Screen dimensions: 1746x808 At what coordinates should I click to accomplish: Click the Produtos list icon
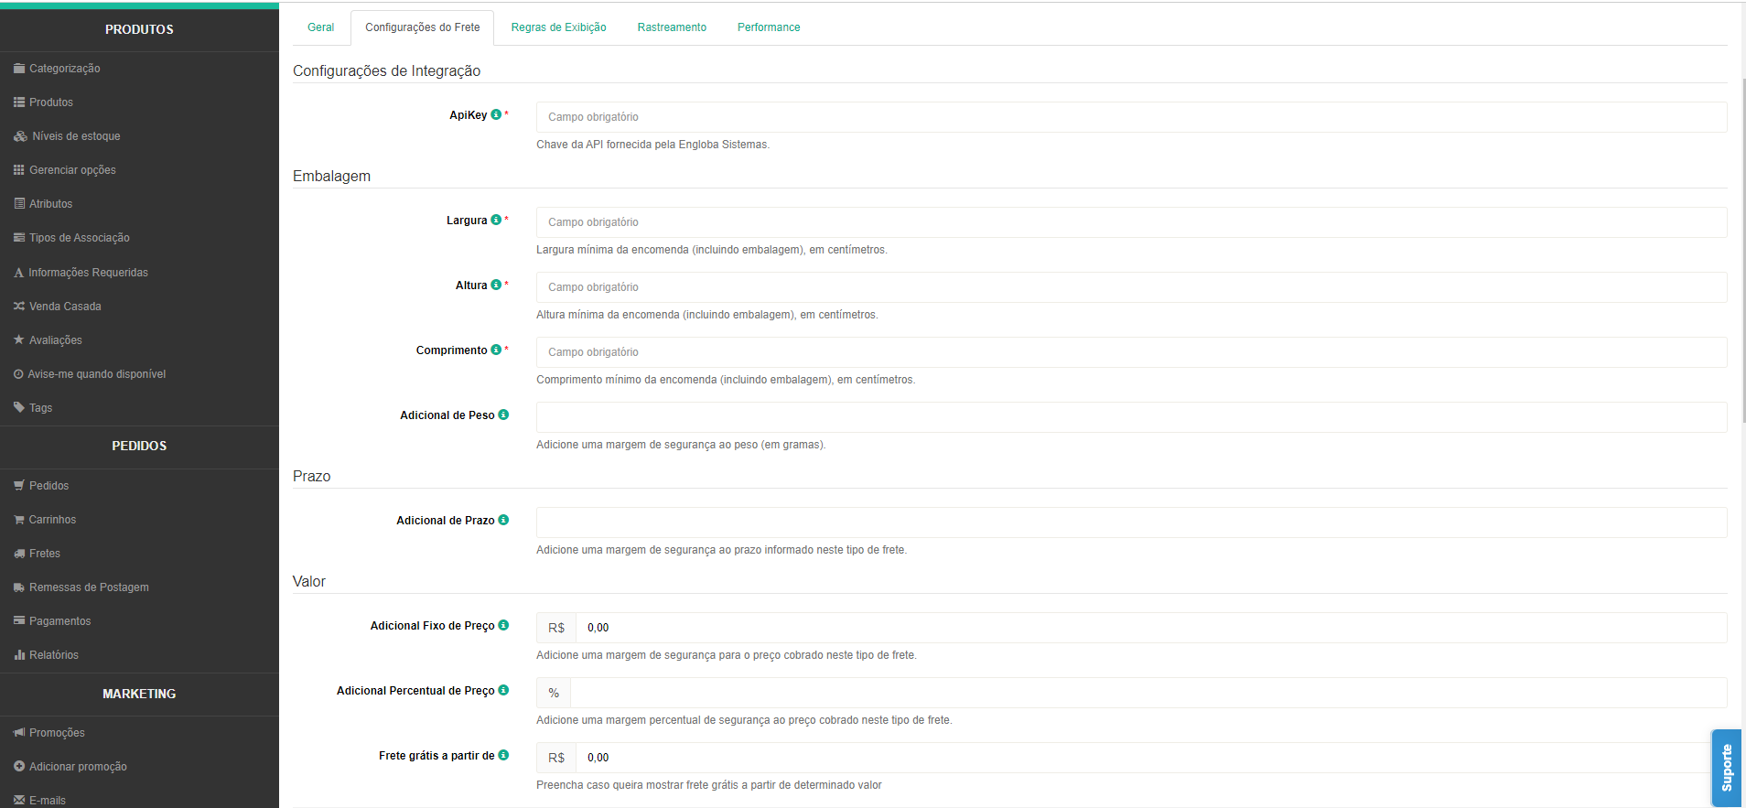pyautogui.click(x=19, y=102)
